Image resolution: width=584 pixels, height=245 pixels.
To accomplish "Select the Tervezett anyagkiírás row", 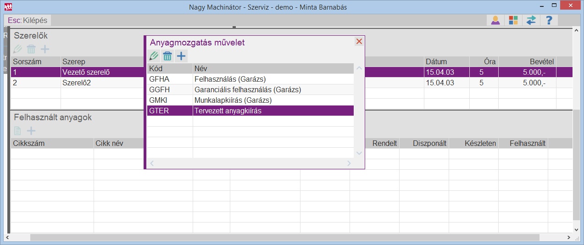I will coord(250,111).
